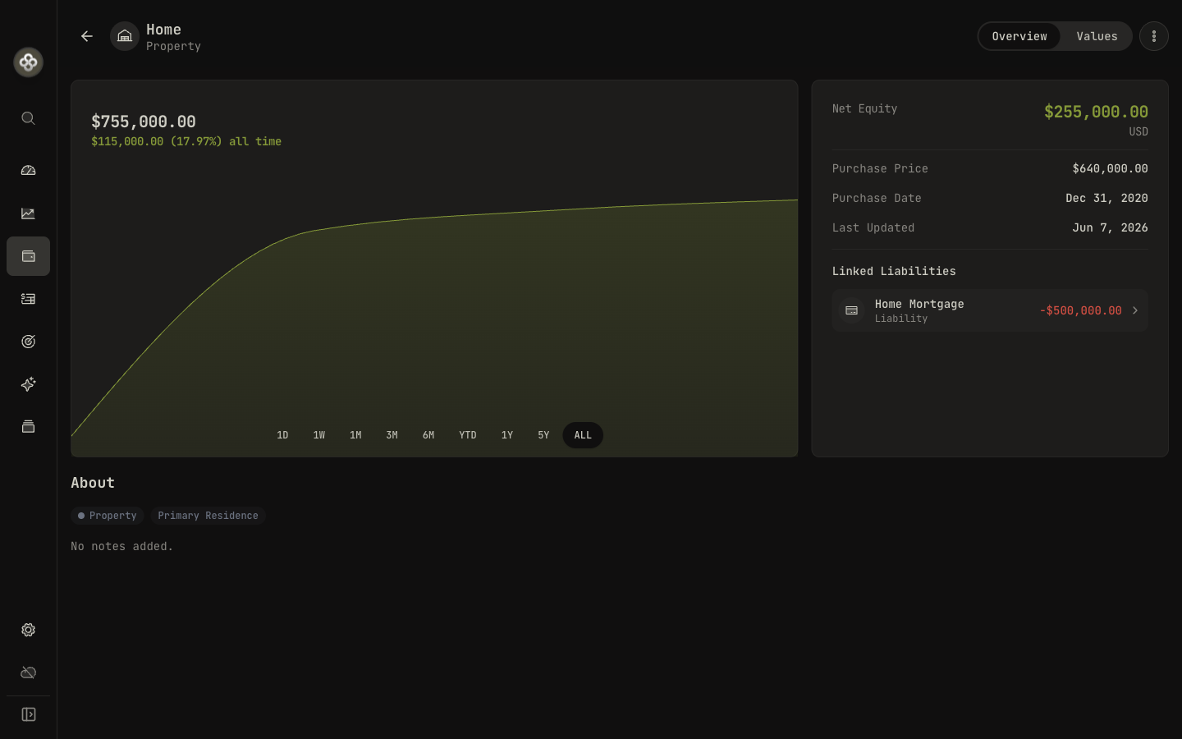This screenshot has width=1182, height=739.
Task: Select the 6M chart range
Action: [x=428, y=435]
